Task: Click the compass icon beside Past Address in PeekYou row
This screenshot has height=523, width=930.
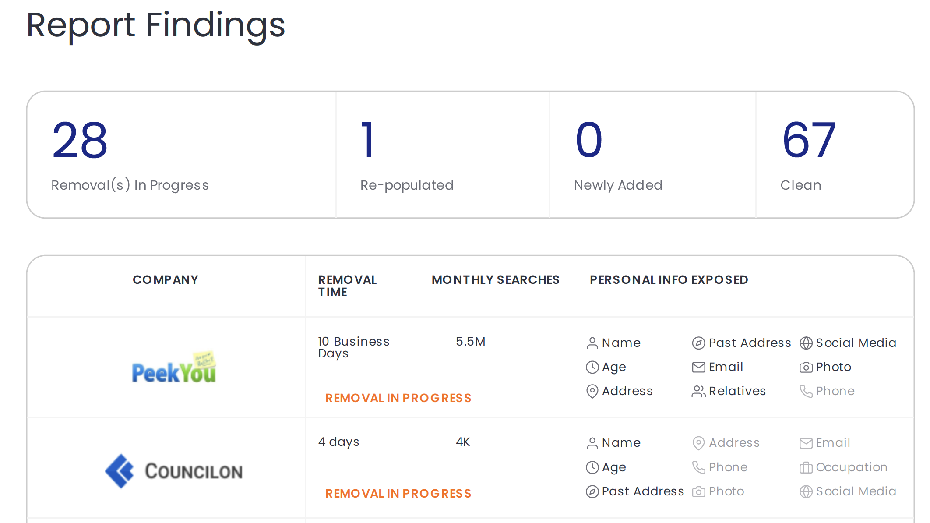Action: [698, 343]
